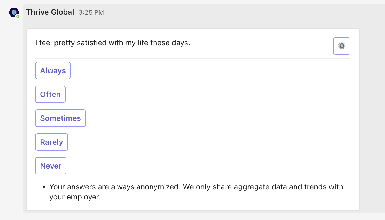Pick the Rarely option
385x220 pixels.
51,142
